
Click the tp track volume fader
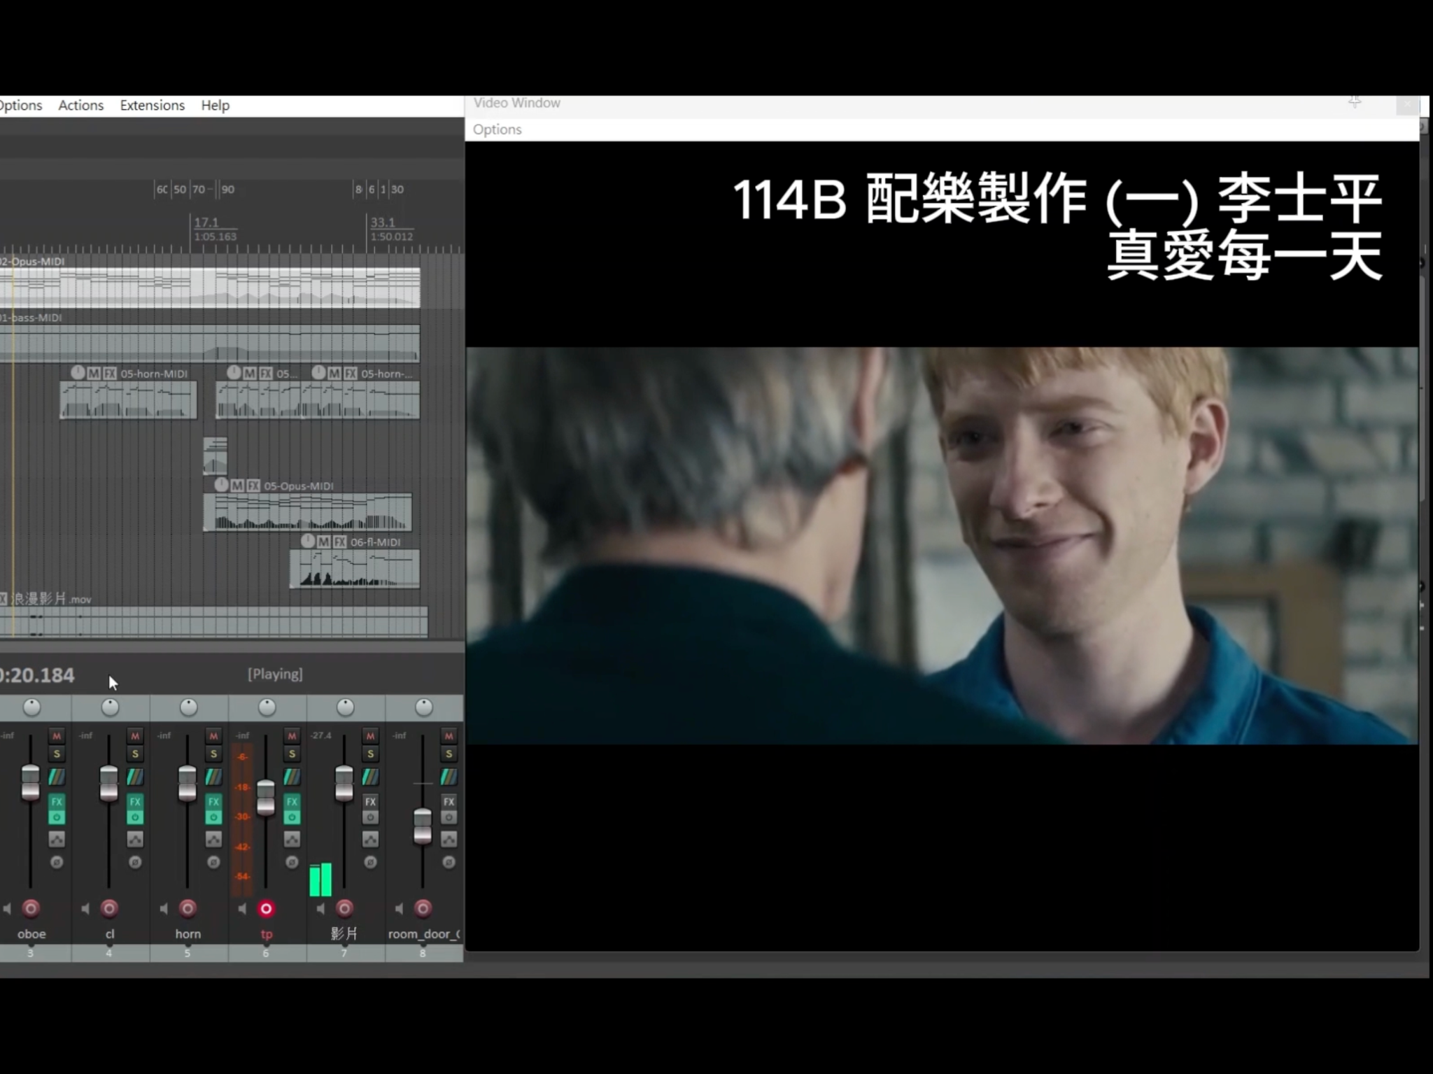point(266,798)
